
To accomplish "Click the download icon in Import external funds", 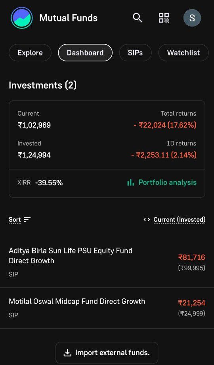I will [x=67, y=353].
